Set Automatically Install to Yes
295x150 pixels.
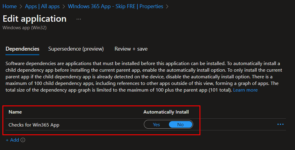pyautogui.click(x=157, y=124)
